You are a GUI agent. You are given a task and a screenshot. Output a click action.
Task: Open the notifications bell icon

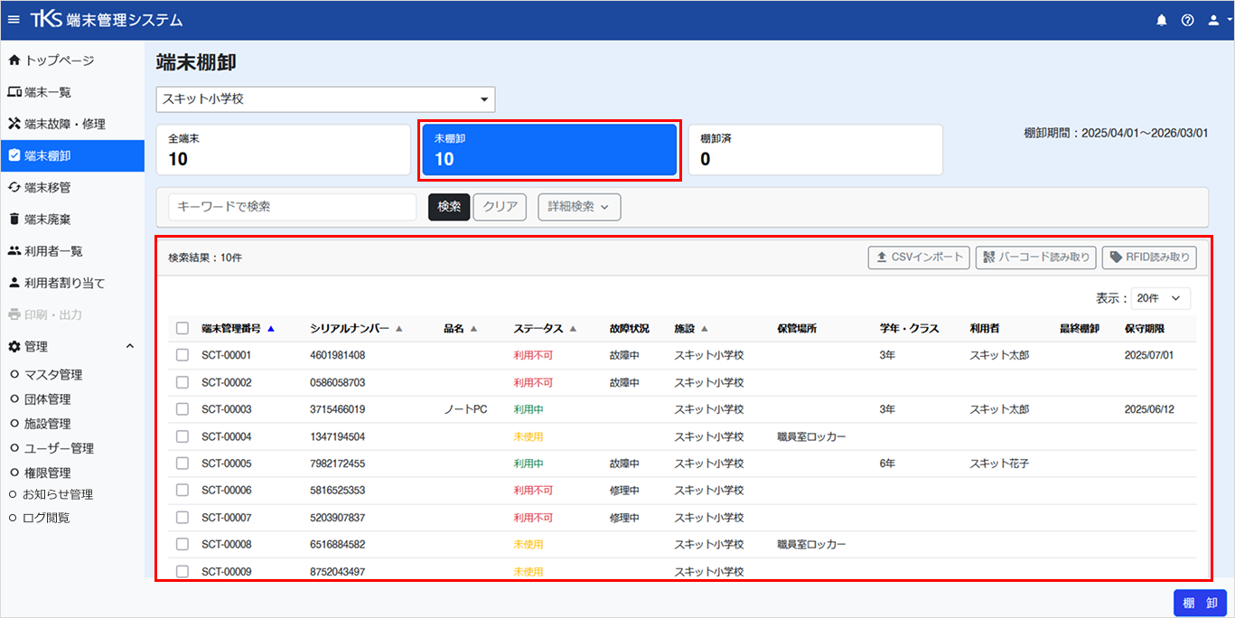click(1162, 20)
